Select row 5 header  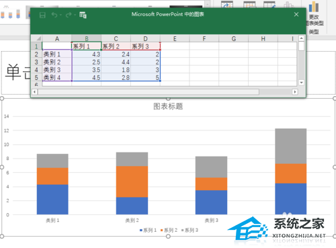coord(36,77)
